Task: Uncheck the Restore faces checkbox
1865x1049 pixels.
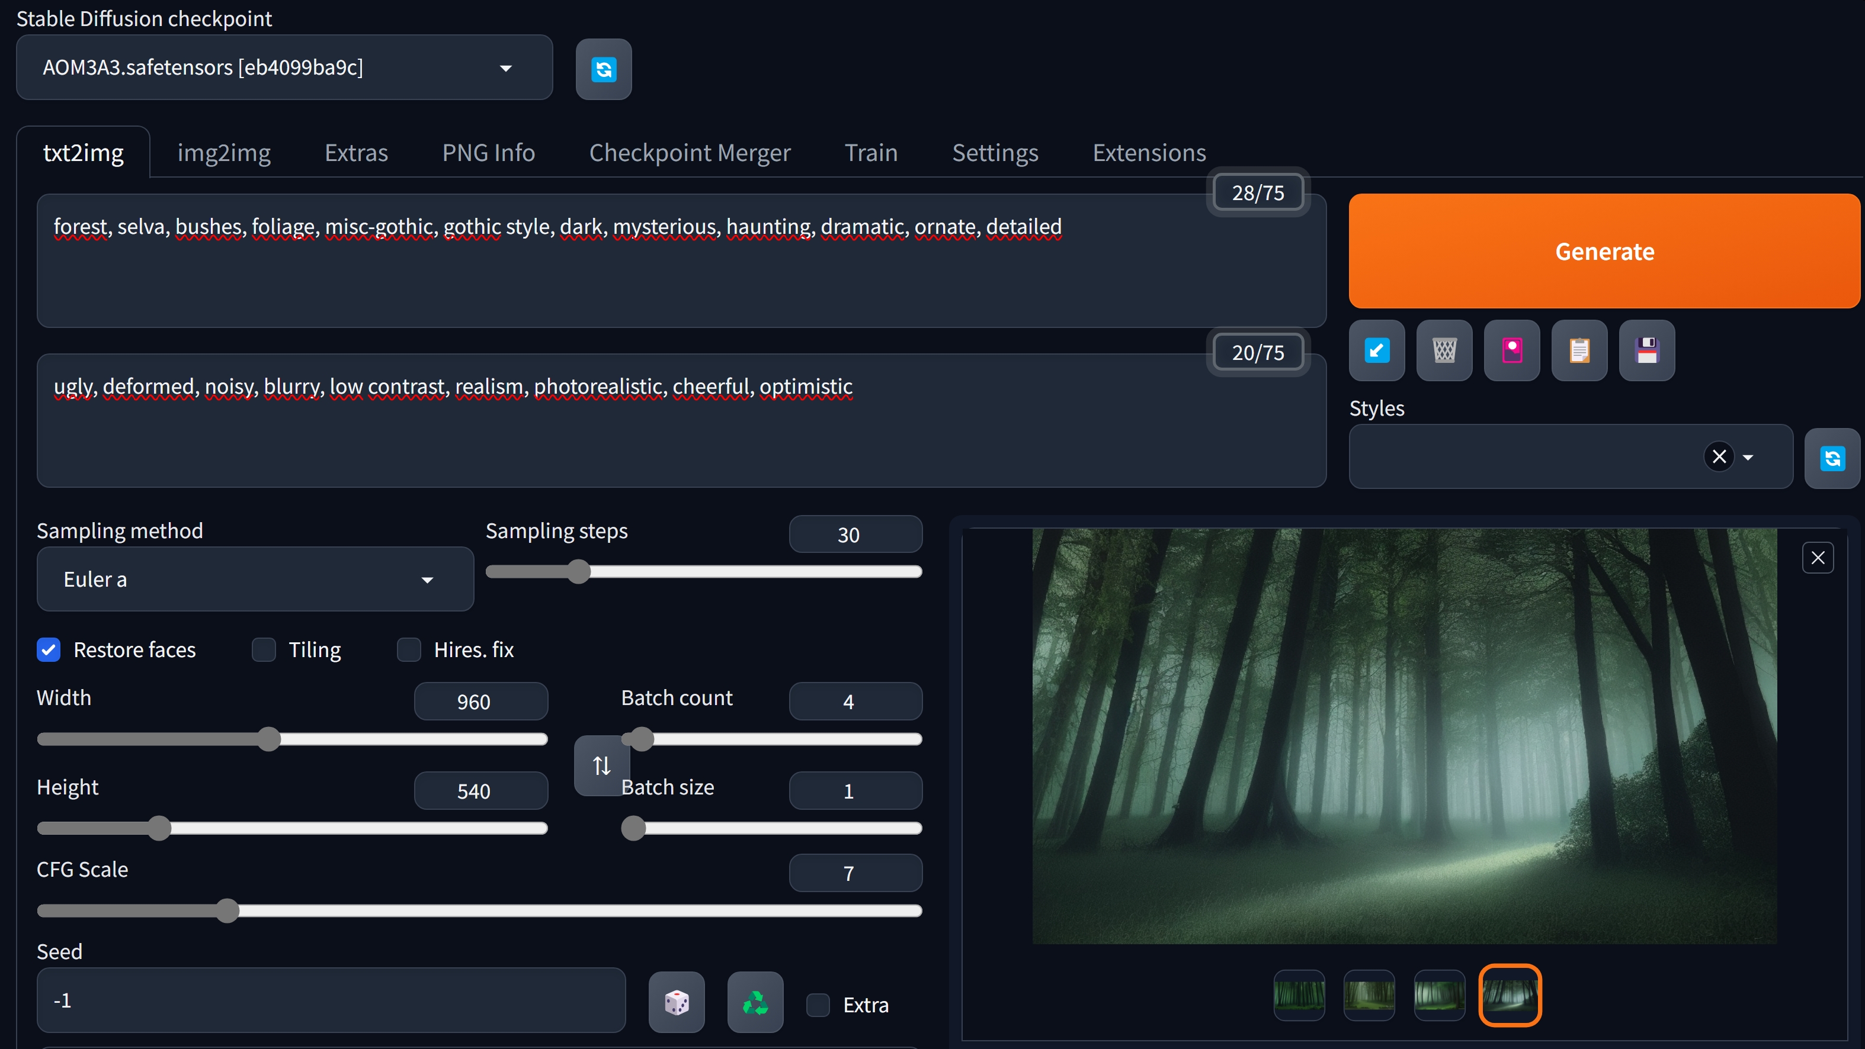Action: pos(49,649)
